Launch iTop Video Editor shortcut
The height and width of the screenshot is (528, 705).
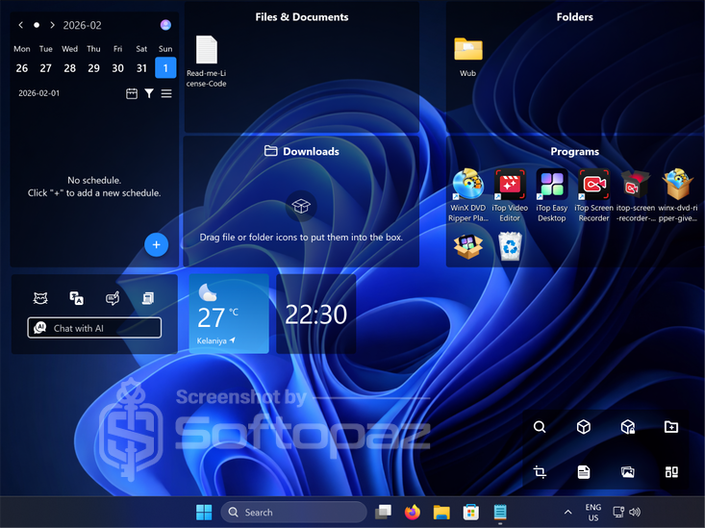tap(510, 195)
